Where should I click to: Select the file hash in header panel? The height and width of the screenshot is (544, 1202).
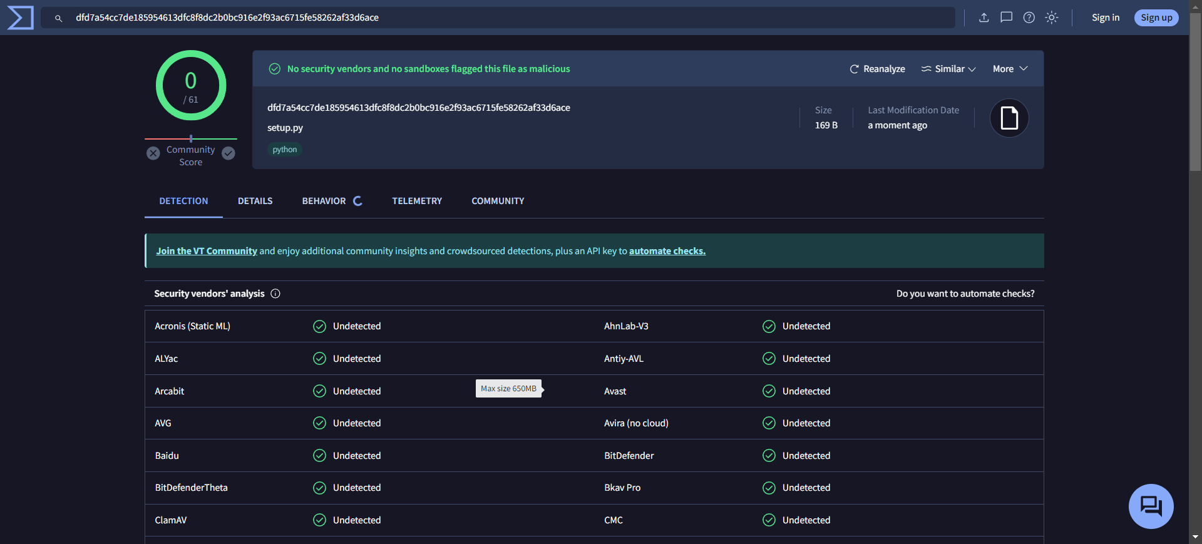pos(419,108)
